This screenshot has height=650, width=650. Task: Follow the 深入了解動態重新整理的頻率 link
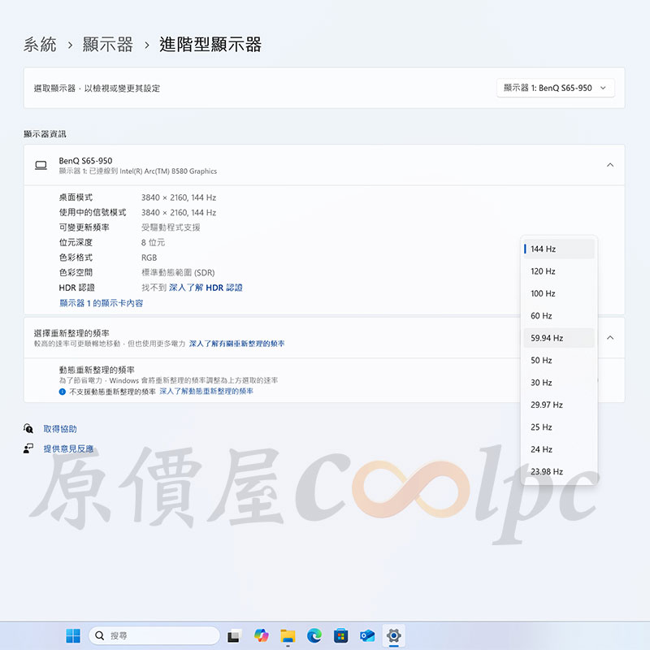coord(206,392)
